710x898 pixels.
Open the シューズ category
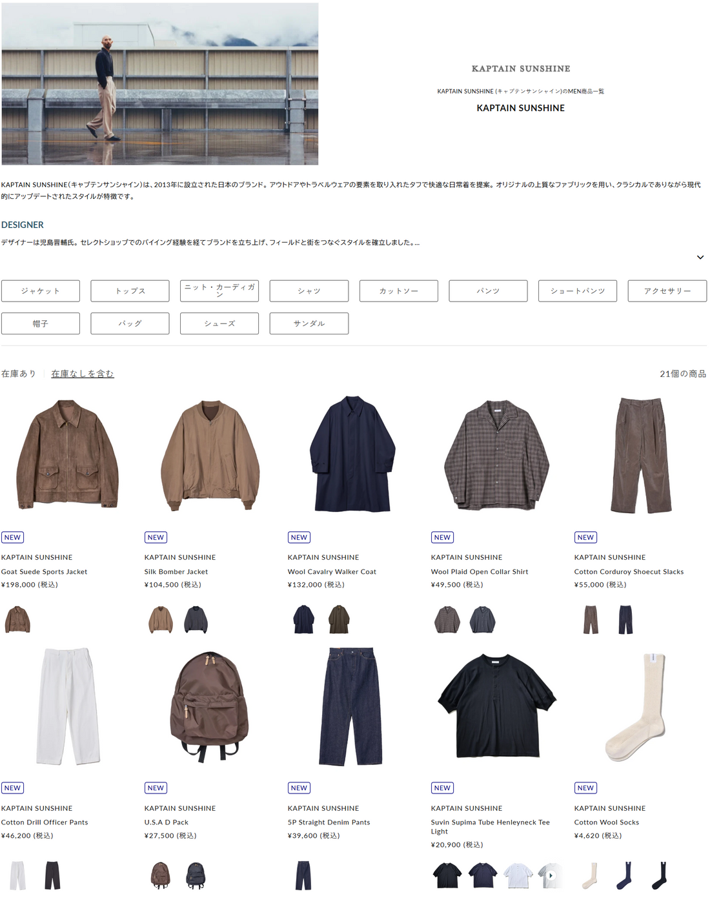[x=219, y=323]
